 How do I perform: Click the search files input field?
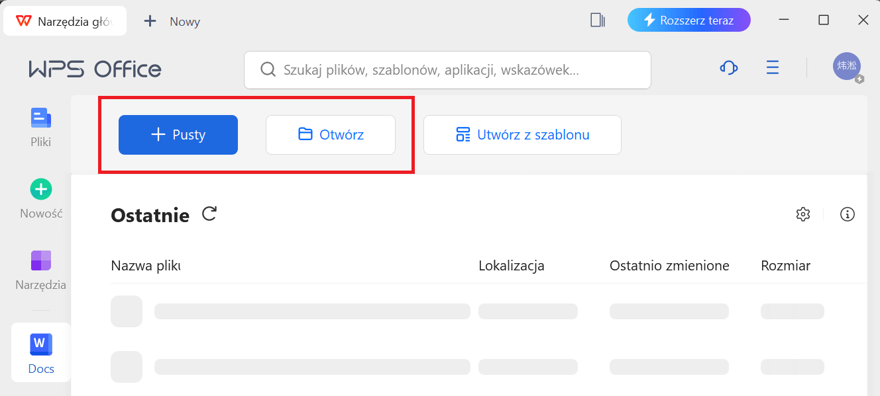[447, 69]
